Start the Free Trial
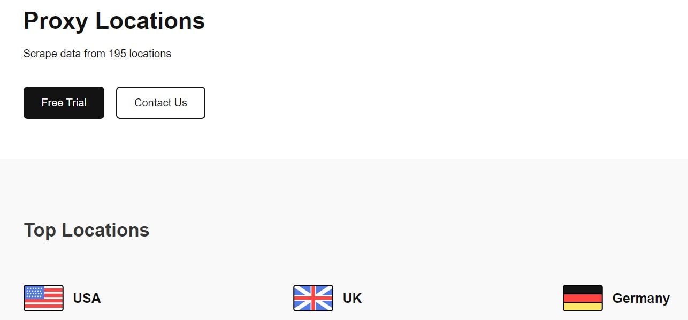This screenshot has height=320, width=688. pos(64,103)
